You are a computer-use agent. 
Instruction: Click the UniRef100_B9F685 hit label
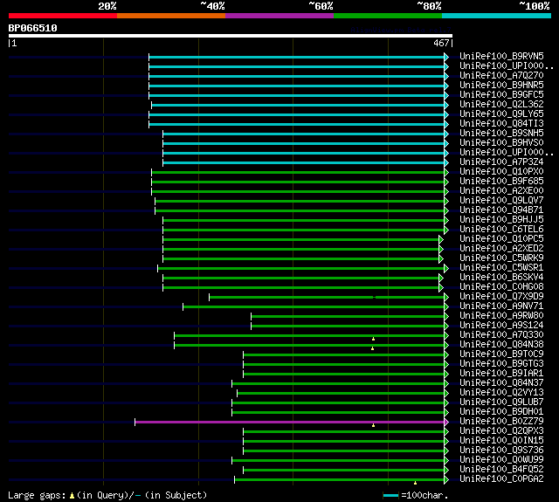tap(501, 182)
